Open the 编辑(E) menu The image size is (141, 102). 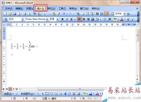(x=19, y=8)
